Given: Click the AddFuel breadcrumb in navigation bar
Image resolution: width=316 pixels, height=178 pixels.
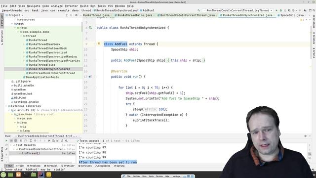Looking at the screenshot, I should coord(147,10).
